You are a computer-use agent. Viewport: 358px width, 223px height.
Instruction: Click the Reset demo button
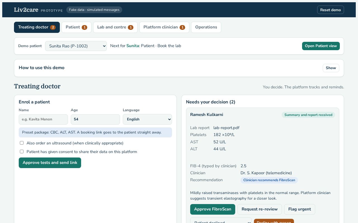(x=330, y=10)
